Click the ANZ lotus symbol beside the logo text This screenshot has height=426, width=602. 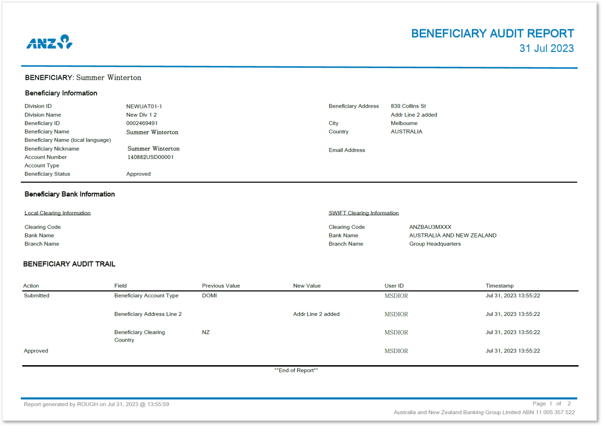tap(65, 41)
